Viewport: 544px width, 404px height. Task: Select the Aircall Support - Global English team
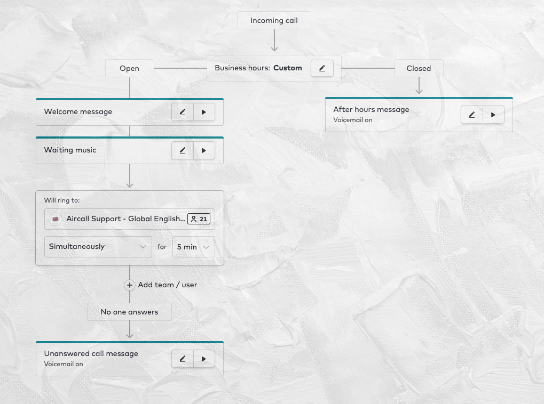(125, 219)
